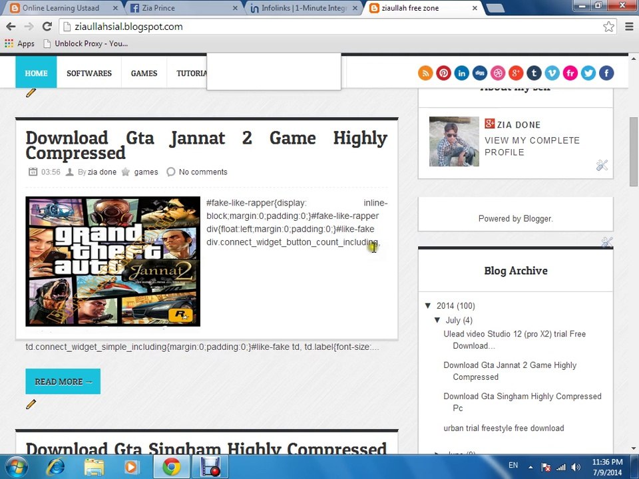This screenshot has height=479, width=639.
Task: Open Unblock Proxy bookmark
Action: 86,43
